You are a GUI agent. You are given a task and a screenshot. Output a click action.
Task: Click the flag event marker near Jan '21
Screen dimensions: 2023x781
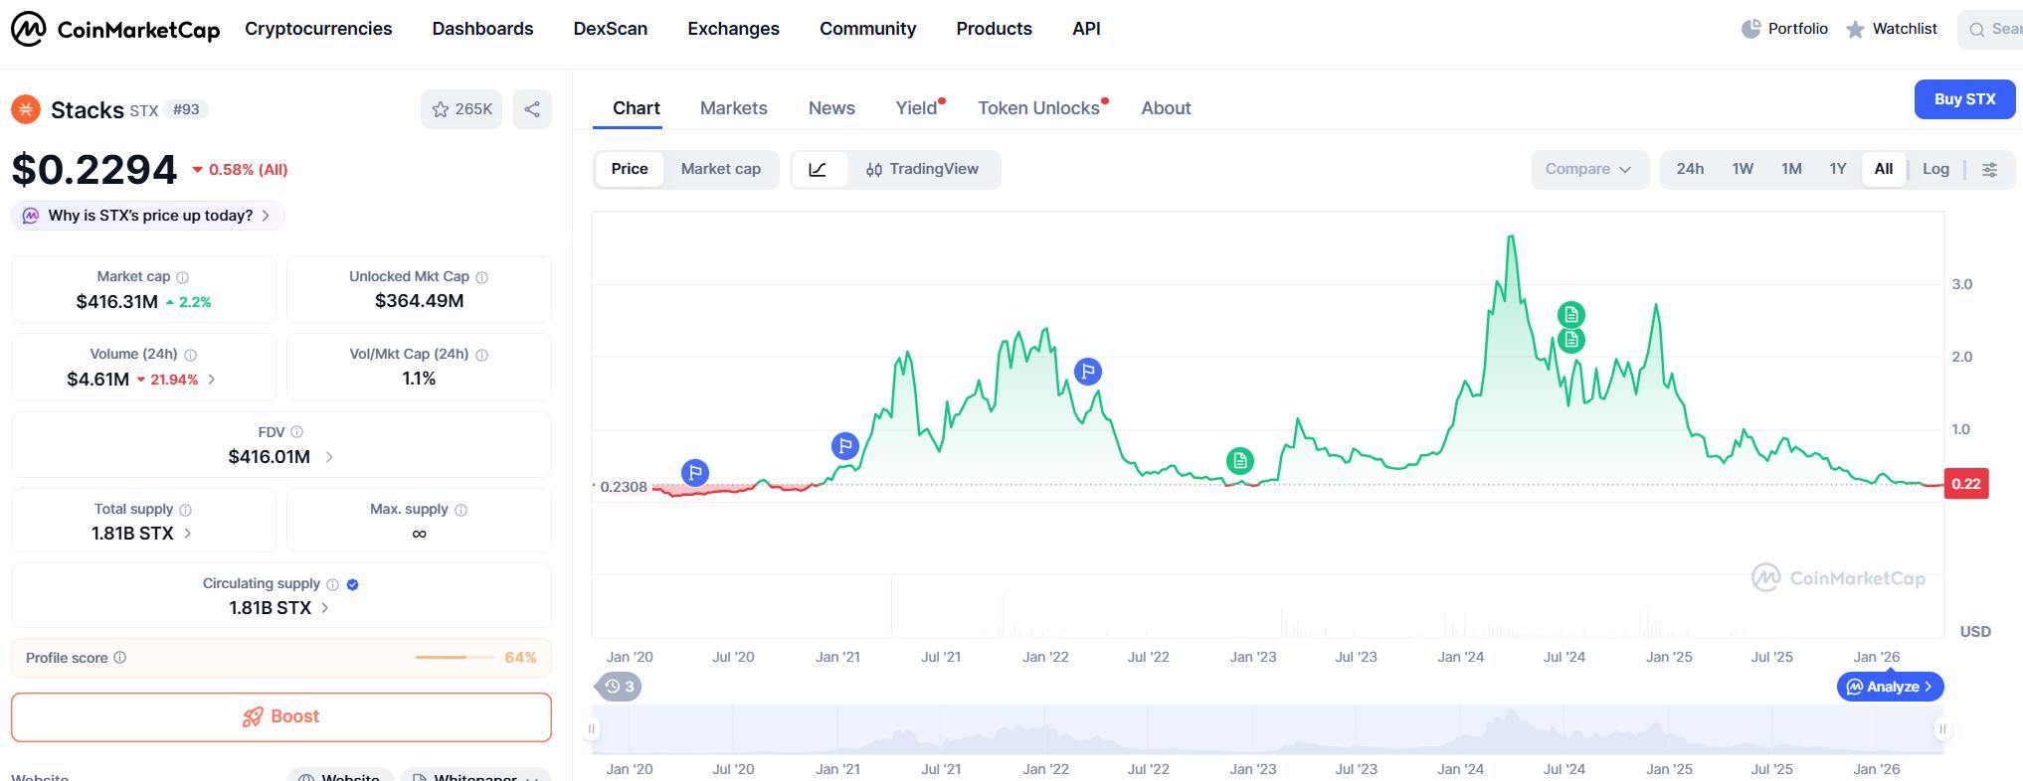click(x=844, y=445)
